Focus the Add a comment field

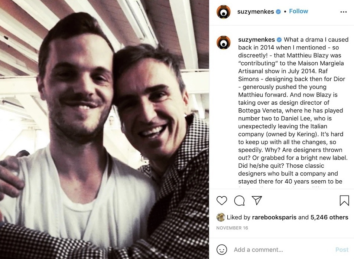click(282, 249)
